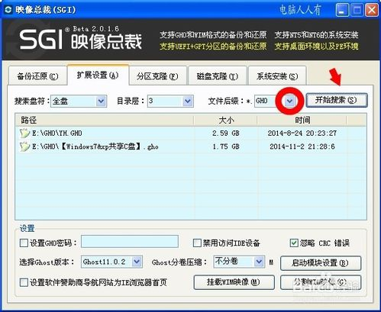
Task: Close the 映像总裁 window
Action: tap(372, 10)
